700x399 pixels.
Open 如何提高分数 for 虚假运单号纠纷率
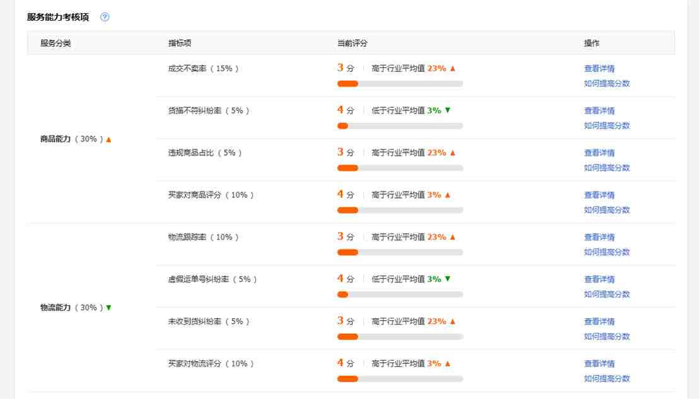(x=607, y=294)
